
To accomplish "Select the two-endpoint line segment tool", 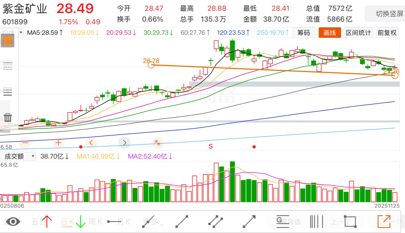I will coord(182,221).
